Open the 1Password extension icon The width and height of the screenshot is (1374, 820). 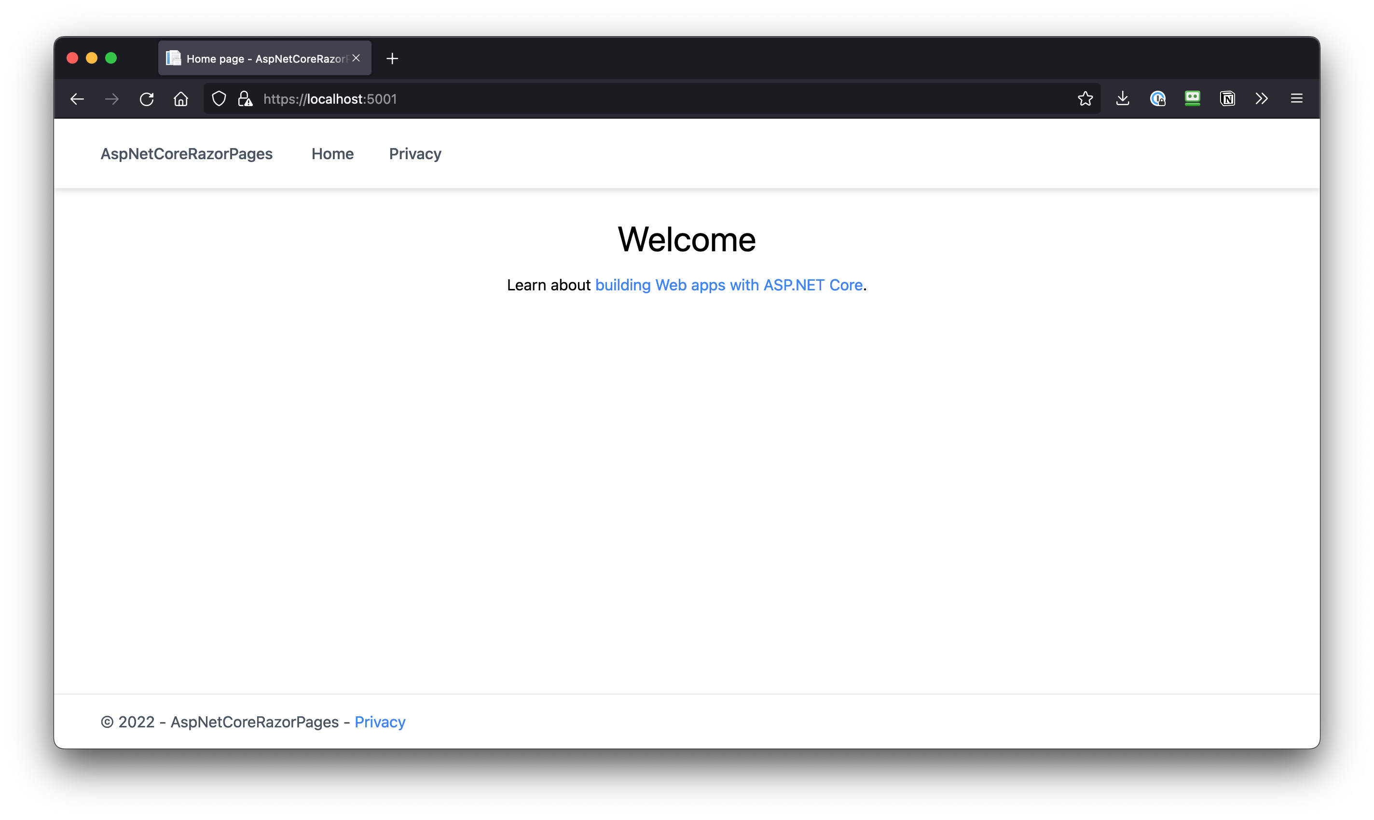(1157, 99)
